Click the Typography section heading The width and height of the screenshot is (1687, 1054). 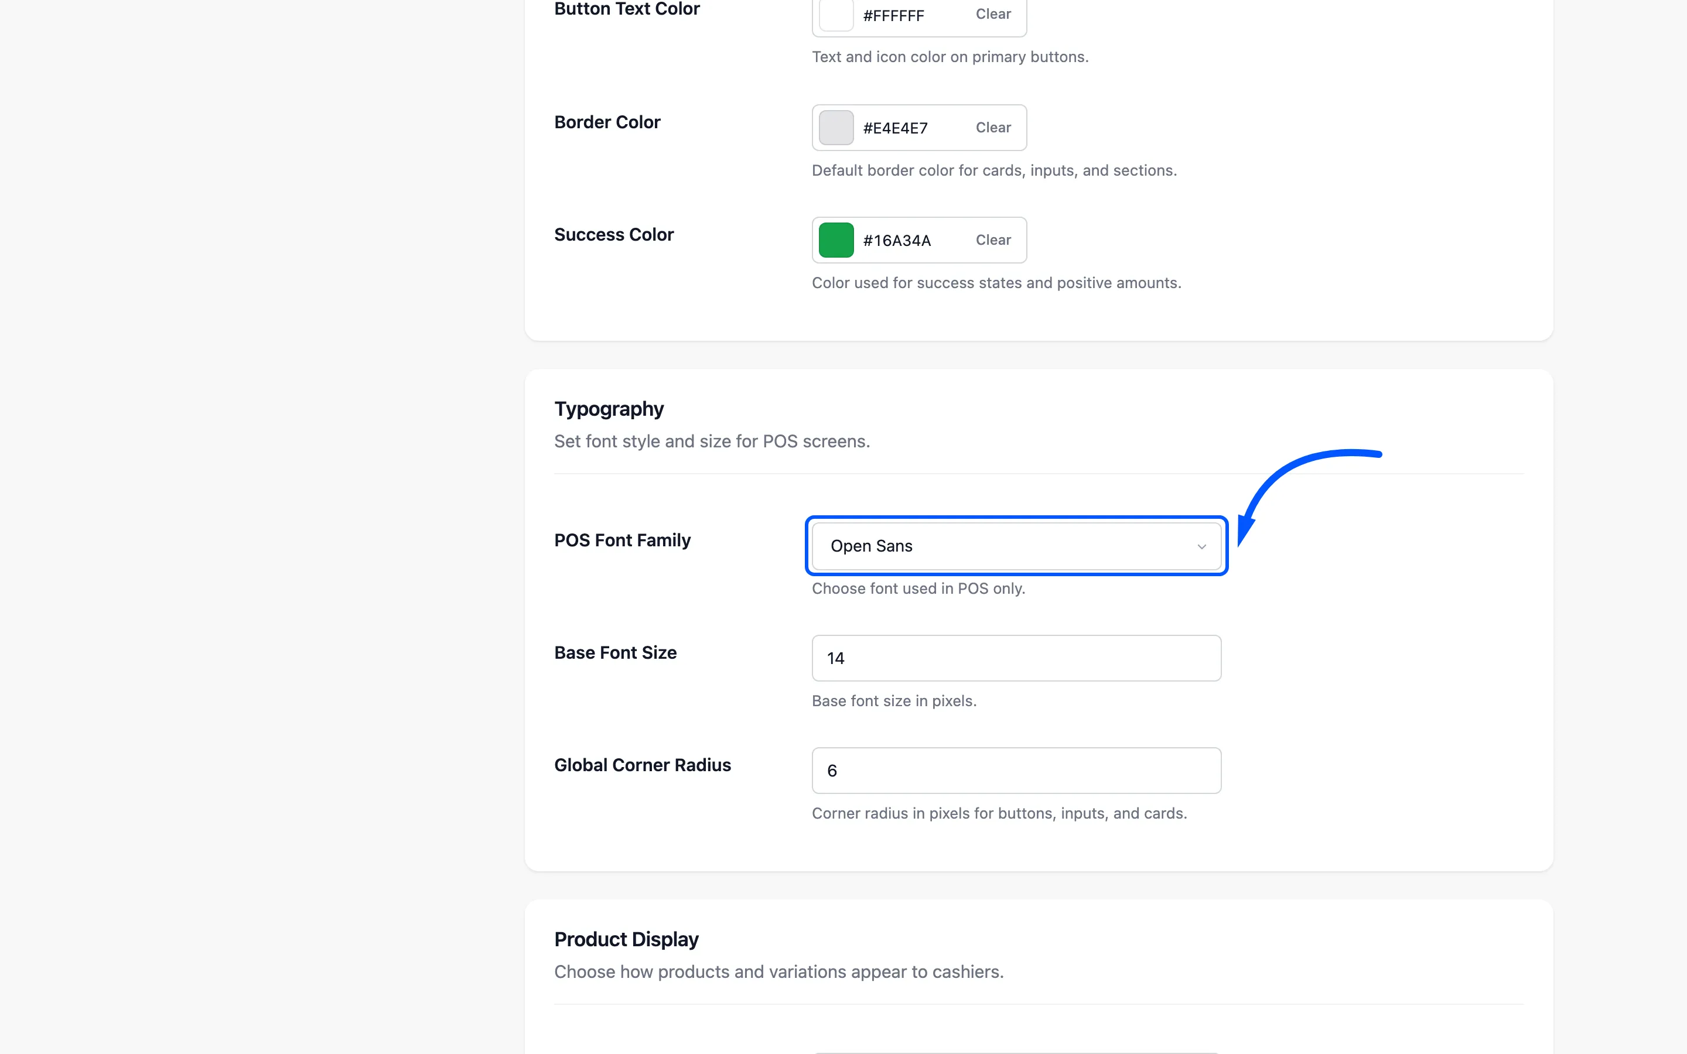pos(609,409)
